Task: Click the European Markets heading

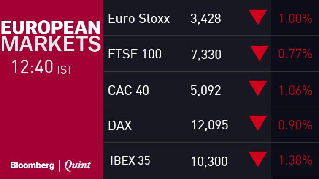Action: (x=51, y=36)
